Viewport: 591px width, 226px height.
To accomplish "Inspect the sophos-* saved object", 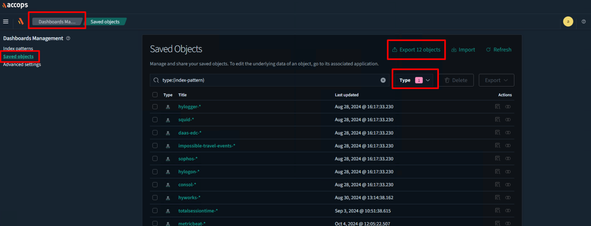I will (x=498, y=159).
